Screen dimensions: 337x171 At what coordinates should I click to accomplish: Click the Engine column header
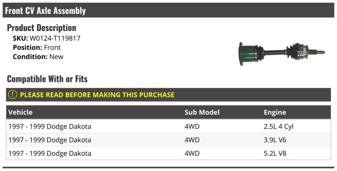click(x=275, y=112)
